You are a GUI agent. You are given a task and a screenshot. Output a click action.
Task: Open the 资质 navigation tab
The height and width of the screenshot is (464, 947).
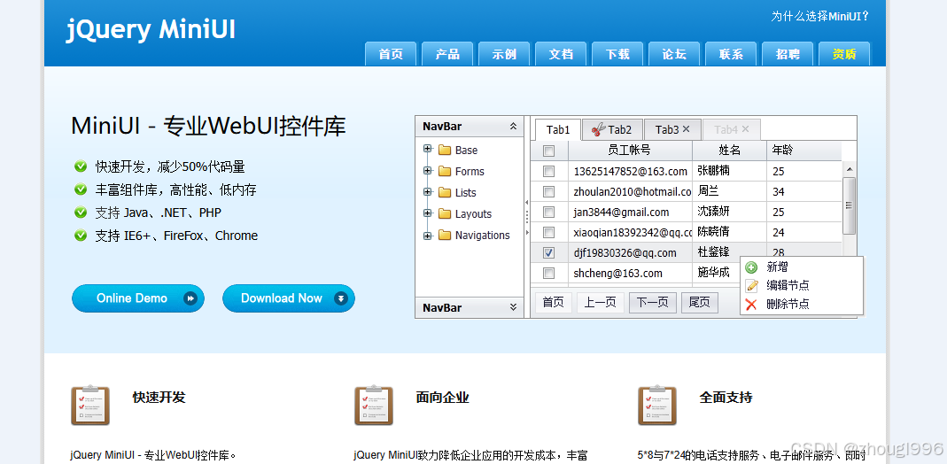[x=844, y=54]
